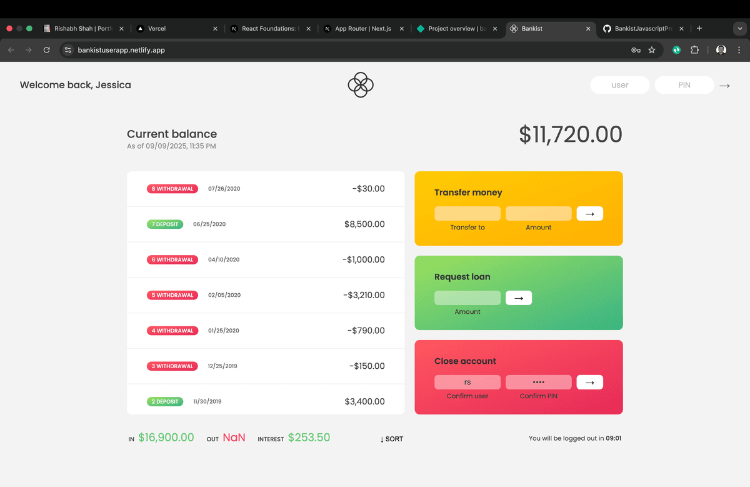Submit the Transfer money arrow button
This screenshot has height=487, width=750.
(x=589, y=214)
